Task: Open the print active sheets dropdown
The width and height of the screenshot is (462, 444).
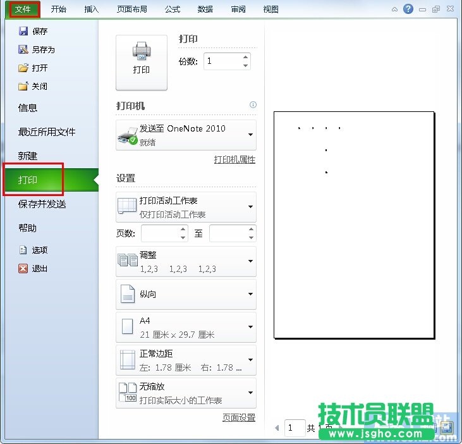Action: 250,207
